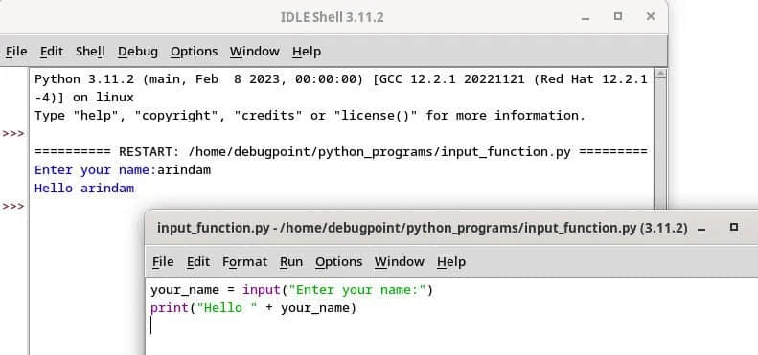Screen dimensions: 758x355
Task: Click the RESTART path line in shell
Action: tap(341, 152)
